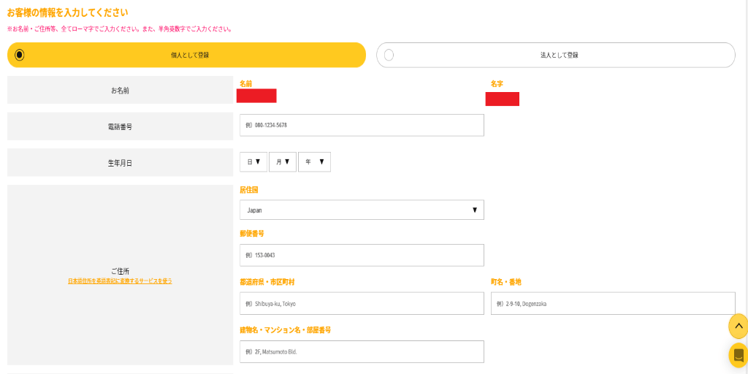Expand the 居住国 Japan country dropdown
The height and width of the screenshot is (374, 748).
[362, 210]
